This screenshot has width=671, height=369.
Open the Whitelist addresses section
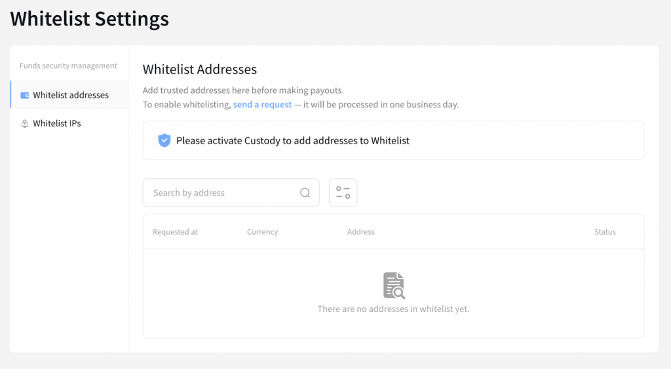tap(71, 95)
